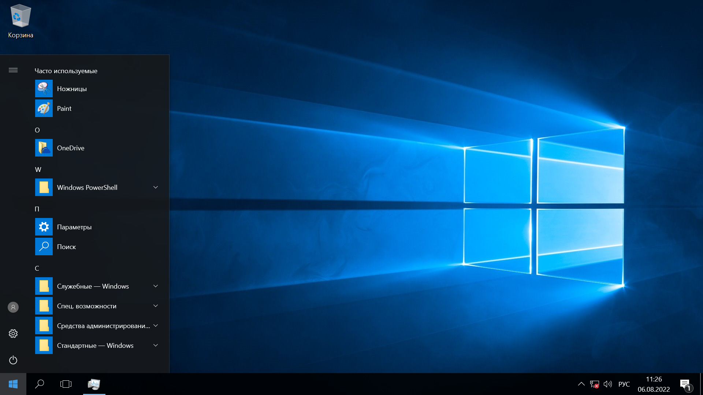Expand Спец. возможности in the app list
The height and width of the screenshot is (395, 703).
pos(156,306)
